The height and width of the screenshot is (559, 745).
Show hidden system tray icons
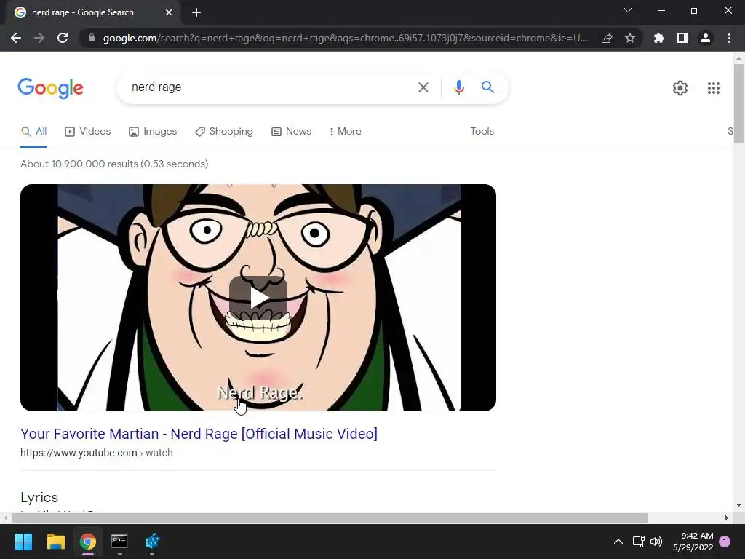point(618,542)
